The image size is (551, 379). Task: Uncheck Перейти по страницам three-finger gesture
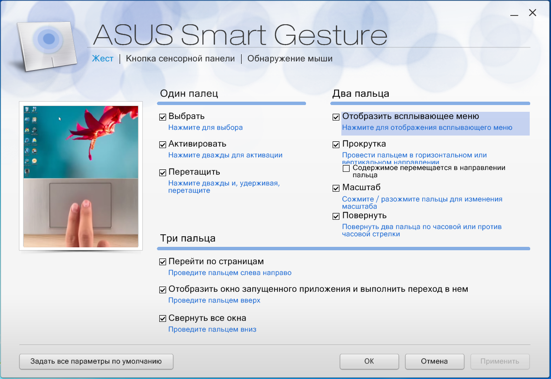(163, 262)
